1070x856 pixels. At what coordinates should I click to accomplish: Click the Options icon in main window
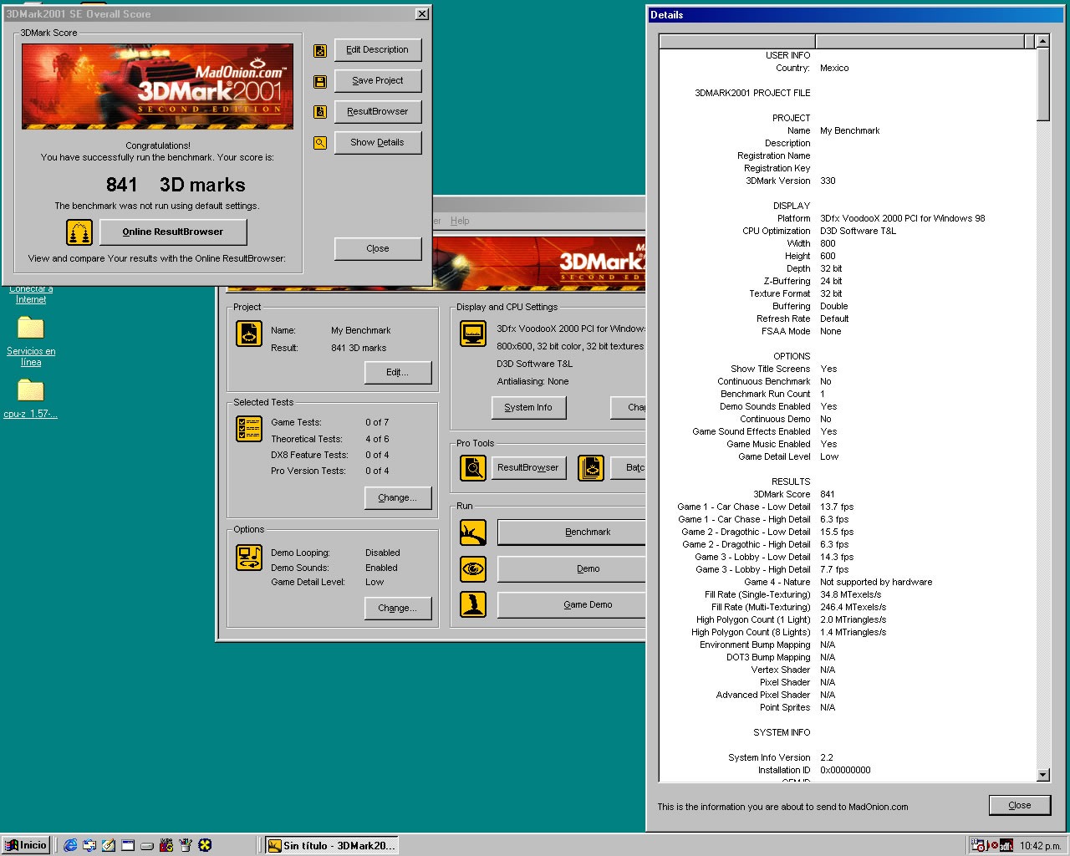[249, 558]
